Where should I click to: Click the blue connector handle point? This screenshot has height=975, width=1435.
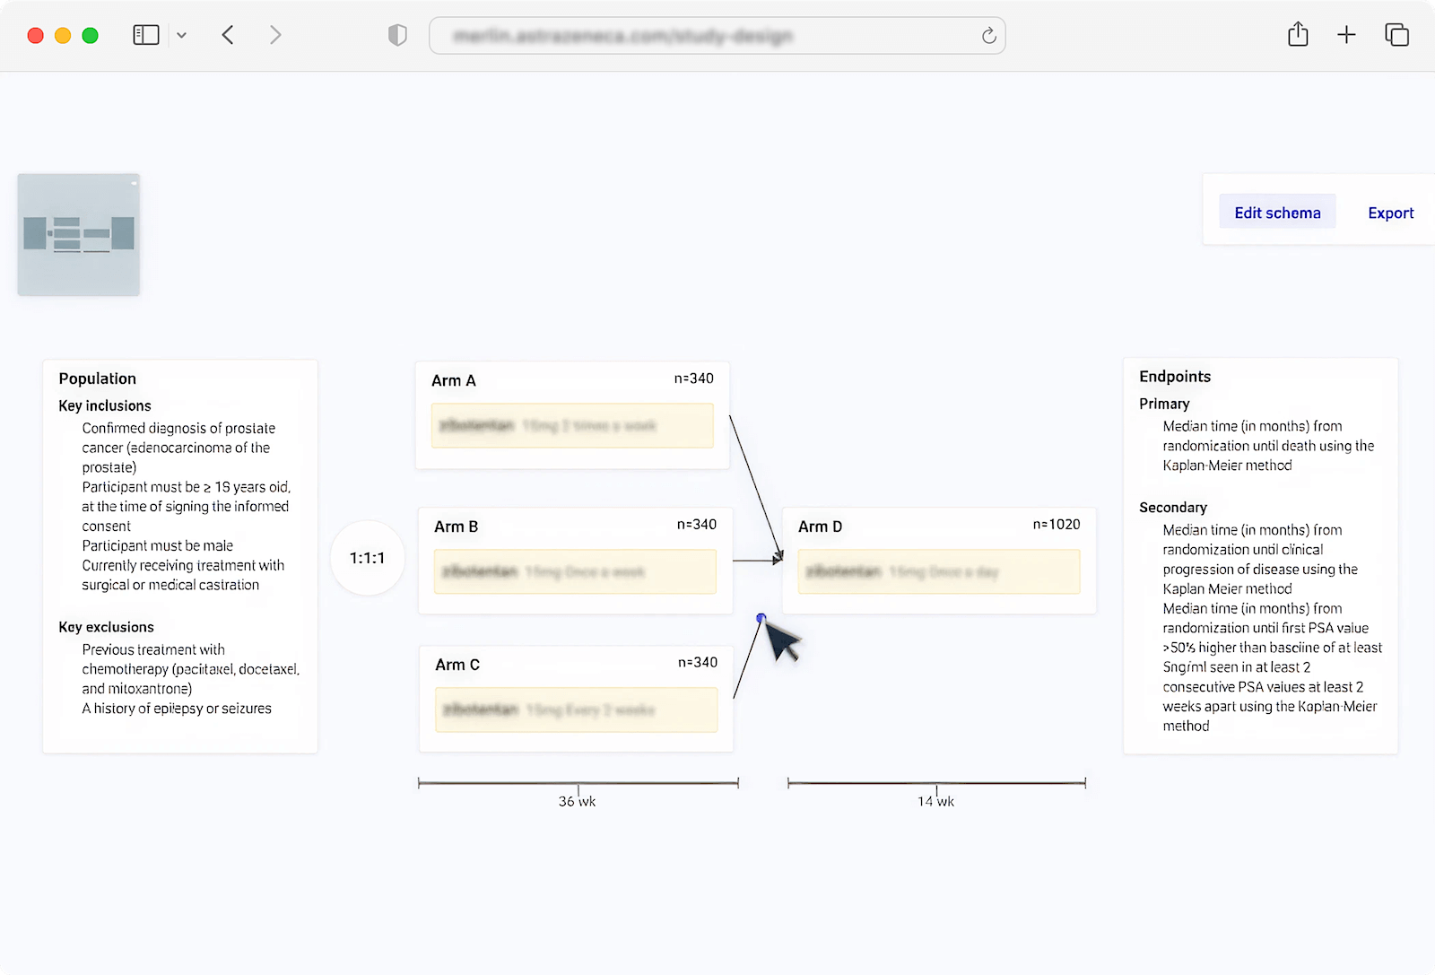(761, 618)
